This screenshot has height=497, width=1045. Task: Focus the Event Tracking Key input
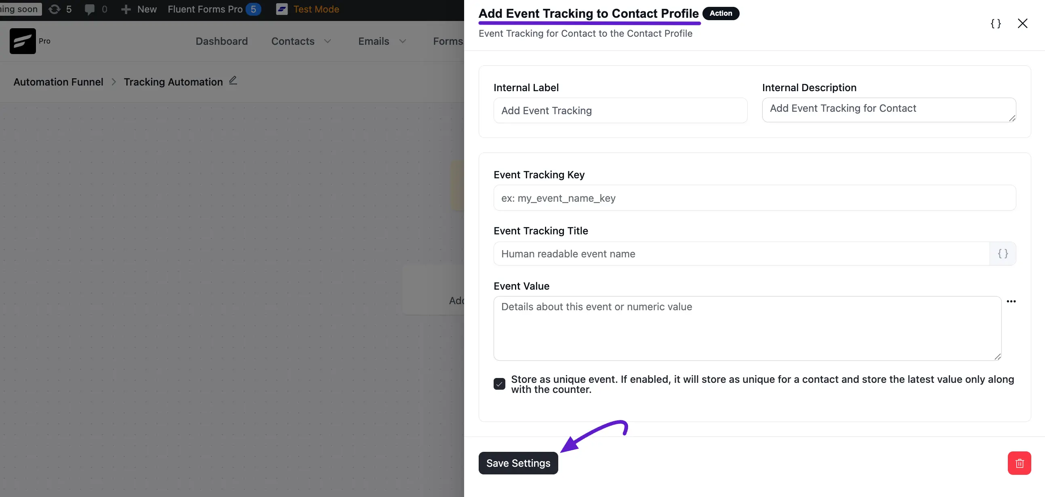[x=755, y=198]
